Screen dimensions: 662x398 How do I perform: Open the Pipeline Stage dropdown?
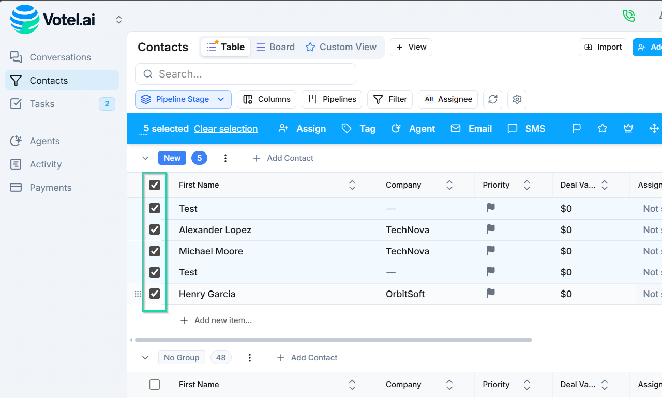183,99
